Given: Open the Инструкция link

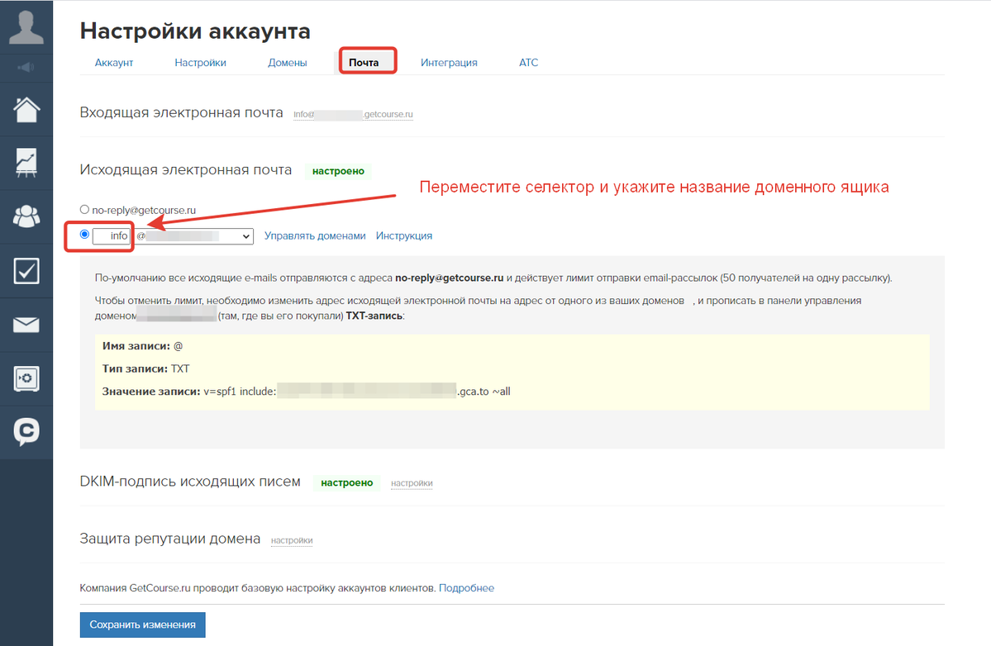Looking at the screenshot, I should point(404,235).
